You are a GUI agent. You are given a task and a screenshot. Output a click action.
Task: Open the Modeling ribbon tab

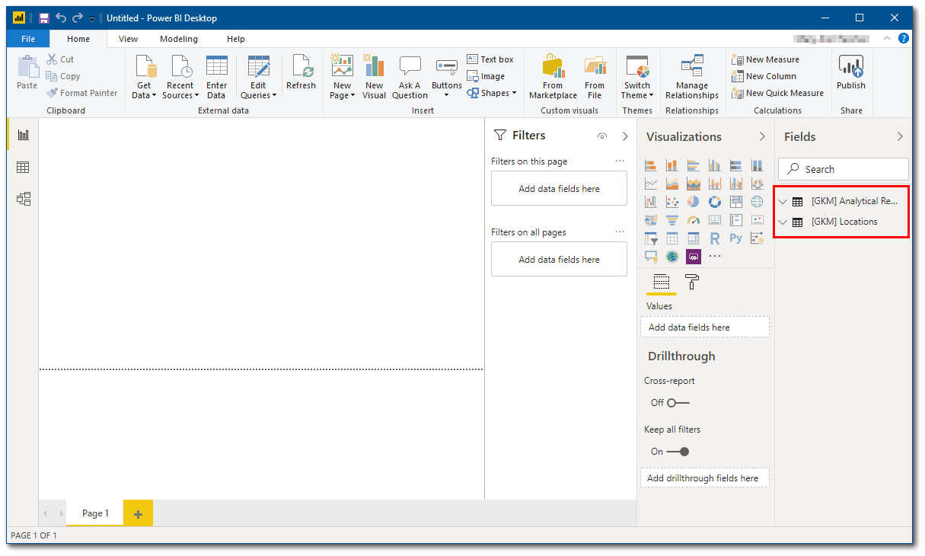178,39
